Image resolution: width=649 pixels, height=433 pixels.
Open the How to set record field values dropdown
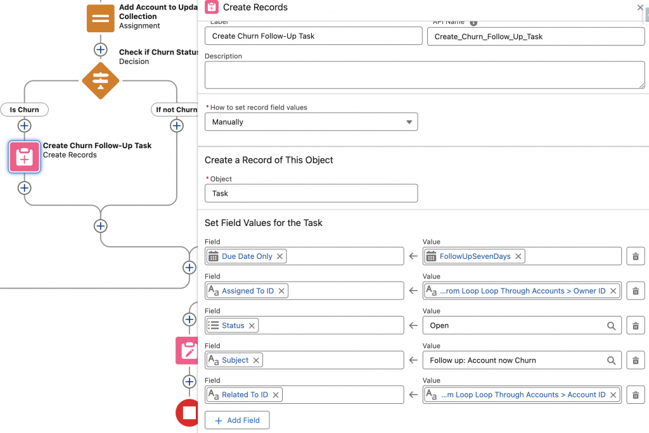coord(311,122)
